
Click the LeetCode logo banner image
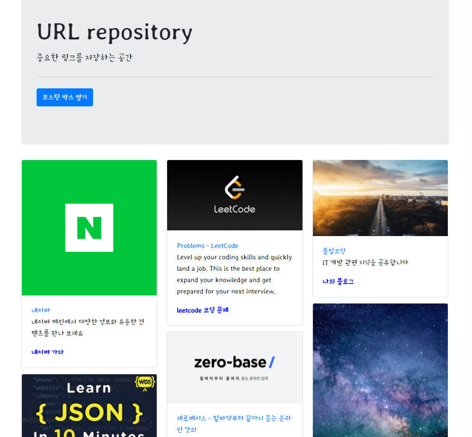pos(235,195)
